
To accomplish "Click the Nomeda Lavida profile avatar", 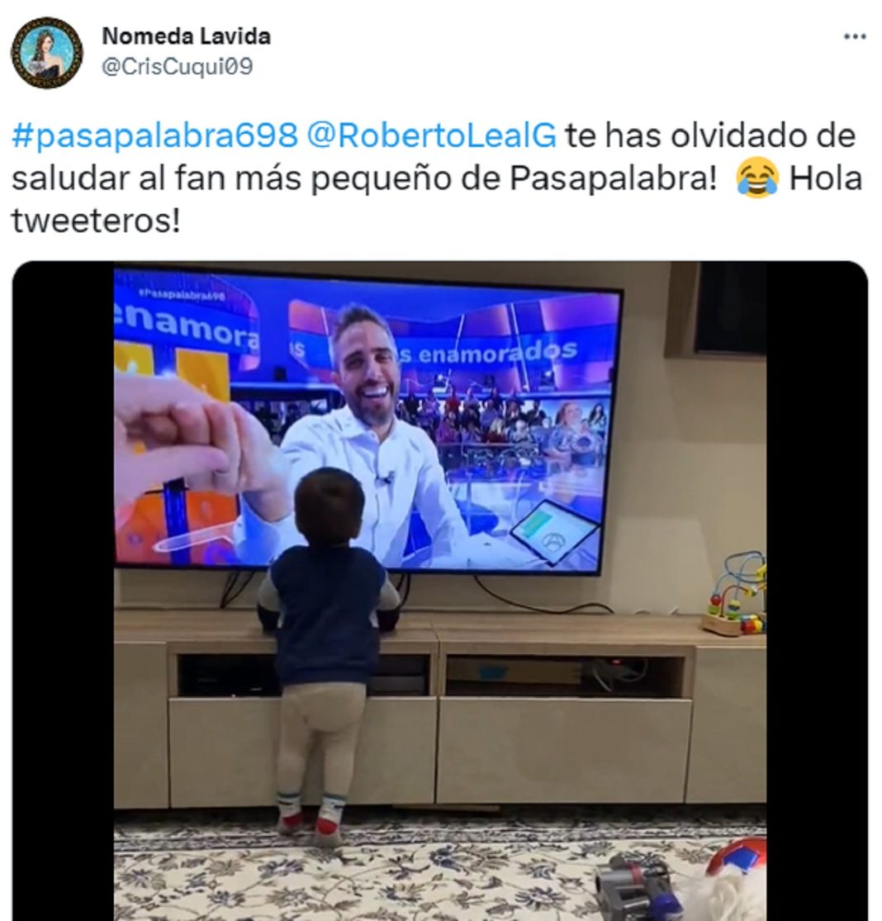I will pos(47,52).
